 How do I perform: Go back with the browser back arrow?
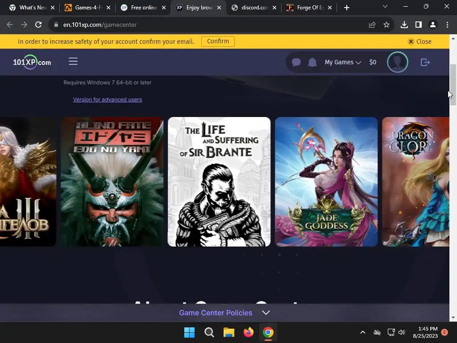[10, 25]
